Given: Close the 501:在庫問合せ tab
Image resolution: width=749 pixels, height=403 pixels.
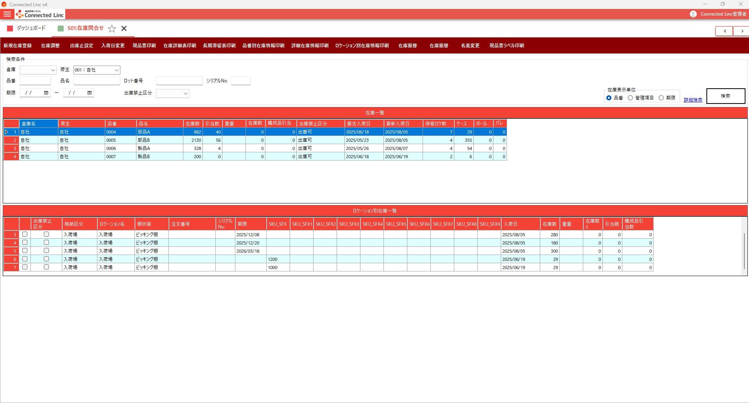Looking at the screenshot, I should click(x=124, y=29).
